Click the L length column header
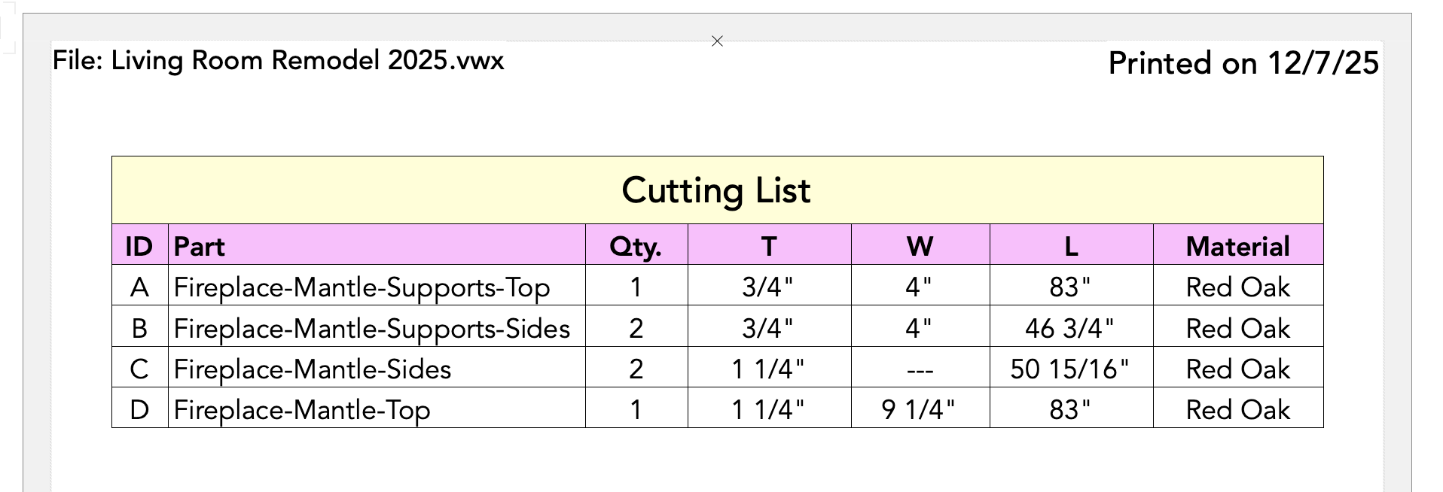The width and height of the screenshot is (1443, 492). tap(1070, 246)
